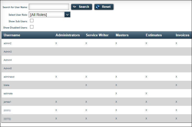Viewport: 192px width, 127px height.
Task: Click the Select User Role label
Action: click(x=18, y=15)
